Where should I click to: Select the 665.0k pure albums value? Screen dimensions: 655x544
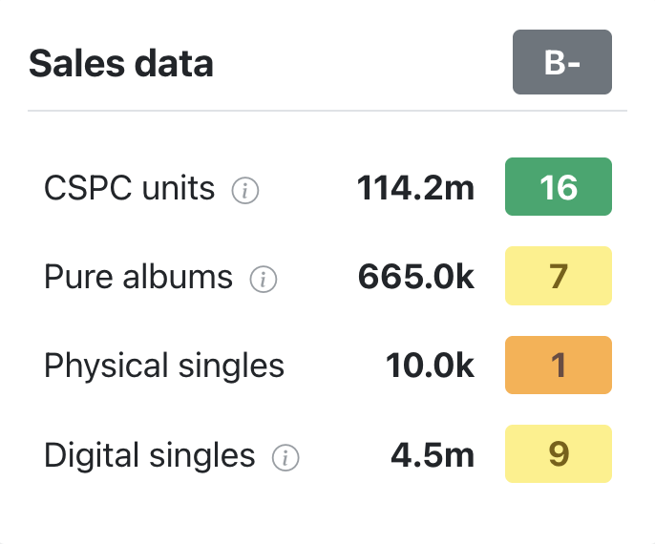click(416, 277)
